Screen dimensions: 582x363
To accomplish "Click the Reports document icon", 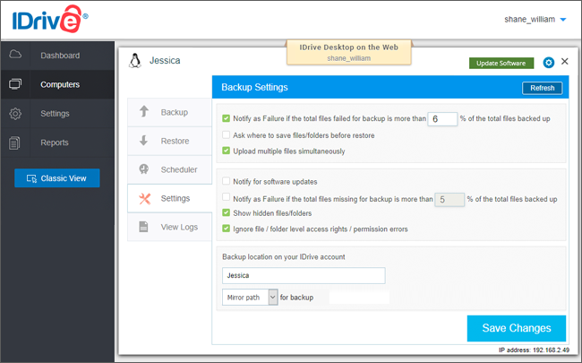I will (14, 143).
